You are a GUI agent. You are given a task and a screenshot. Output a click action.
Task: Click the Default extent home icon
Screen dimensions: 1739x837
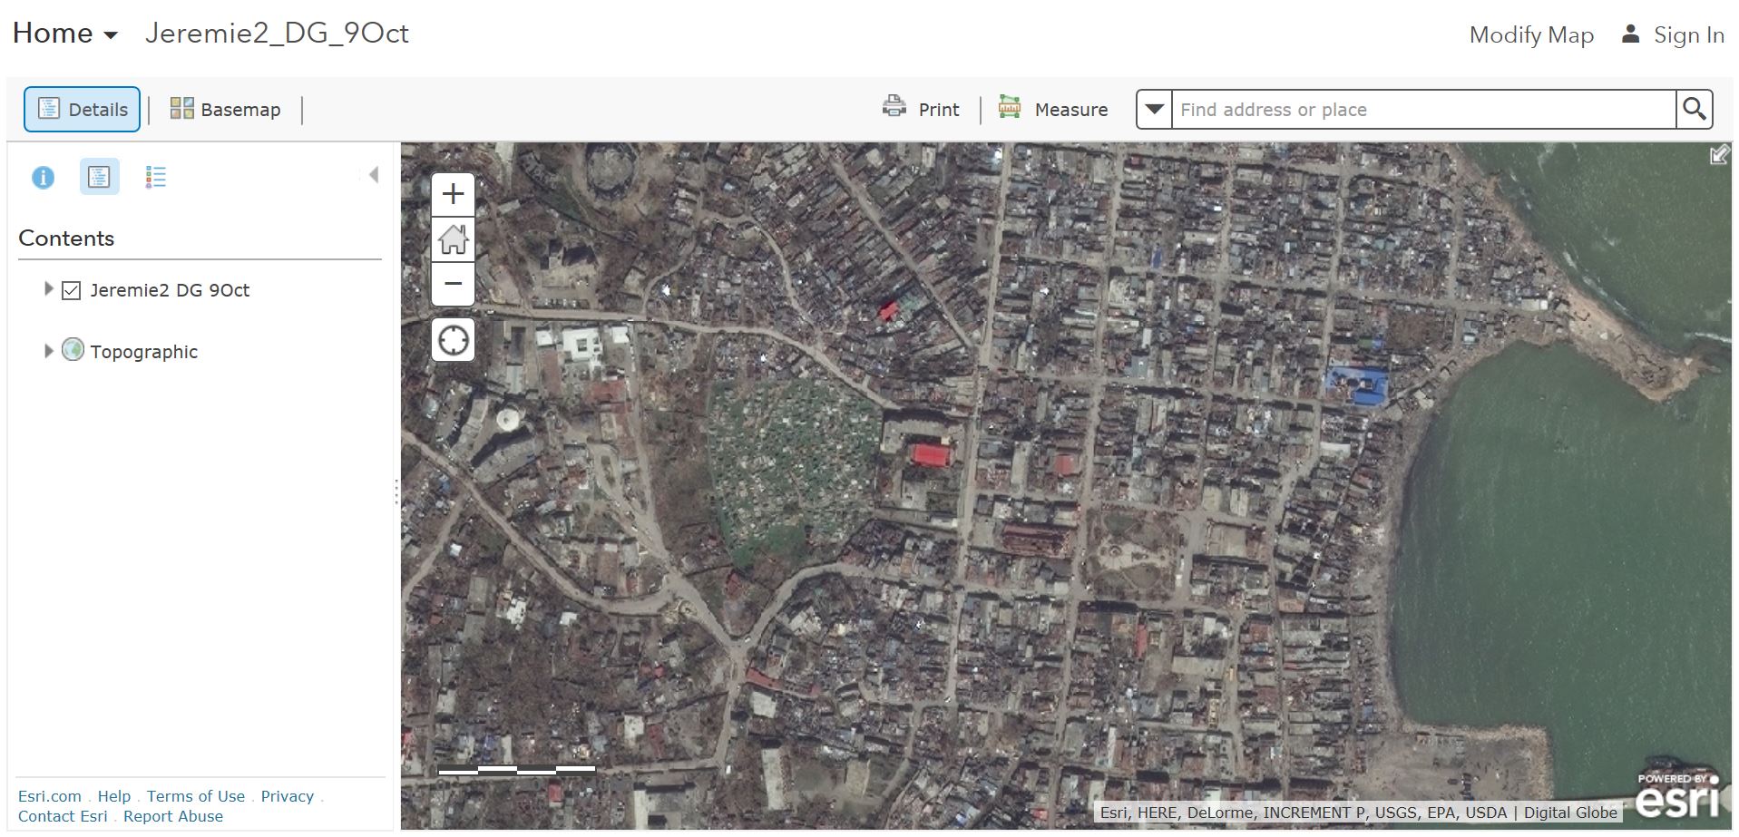[453, 239]
